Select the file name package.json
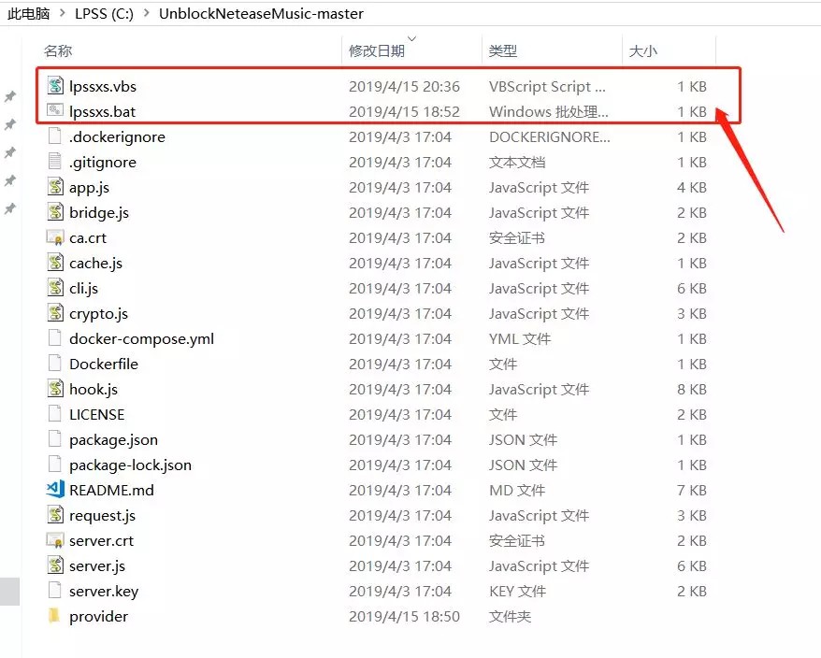Viewport: 821px width, 658px height. pos(113,439)
